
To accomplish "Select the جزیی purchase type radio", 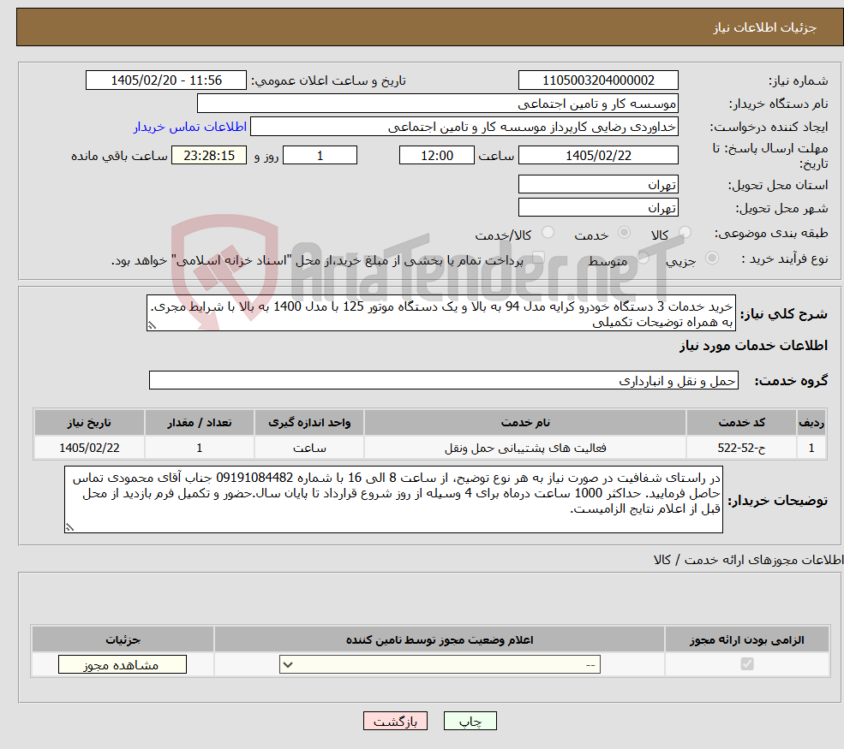I will click(x=711, y=259).
